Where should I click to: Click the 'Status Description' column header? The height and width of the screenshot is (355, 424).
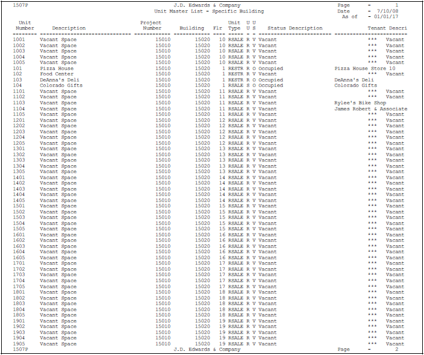pyautogui.click(x=295, y=28)
